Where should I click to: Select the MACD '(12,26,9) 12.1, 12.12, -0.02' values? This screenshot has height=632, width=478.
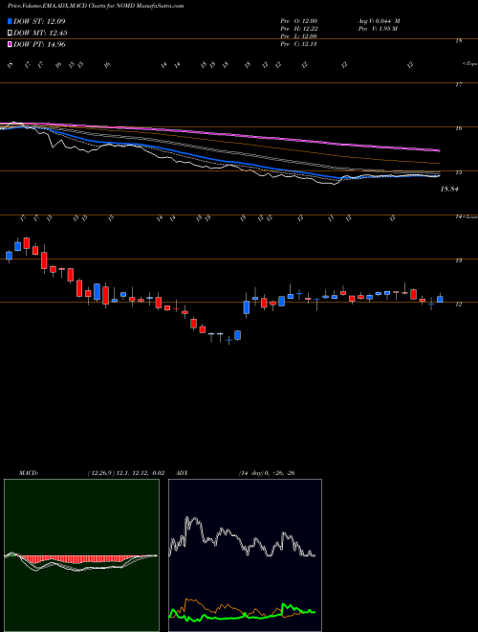[125, 473]
